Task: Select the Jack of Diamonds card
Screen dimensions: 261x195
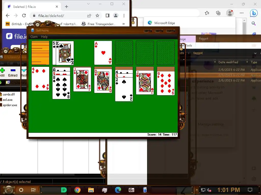Action: coord(82,79)
